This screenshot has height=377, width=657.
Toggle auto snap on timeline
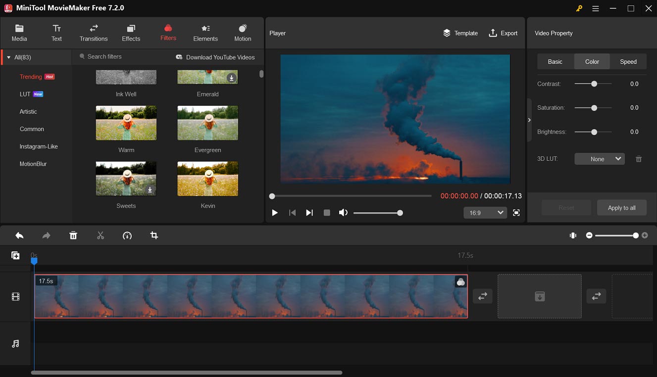[x=573, y=236]
